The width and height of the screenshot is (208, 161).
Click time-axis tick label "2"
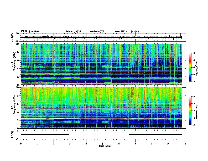54,144
